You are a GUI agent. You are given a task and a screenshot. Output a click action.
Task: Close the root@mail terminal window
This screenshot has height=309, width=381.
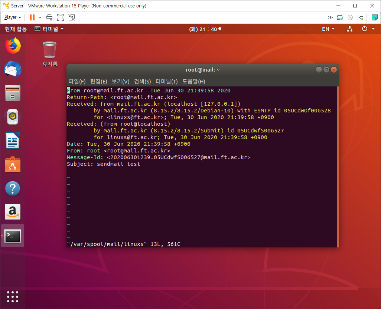click(334, 70)
